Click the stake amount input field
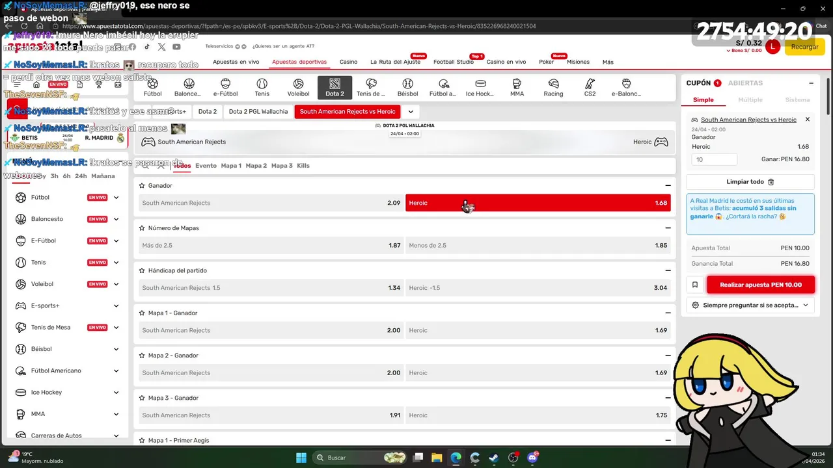The image size is (833, 468). 715,159
